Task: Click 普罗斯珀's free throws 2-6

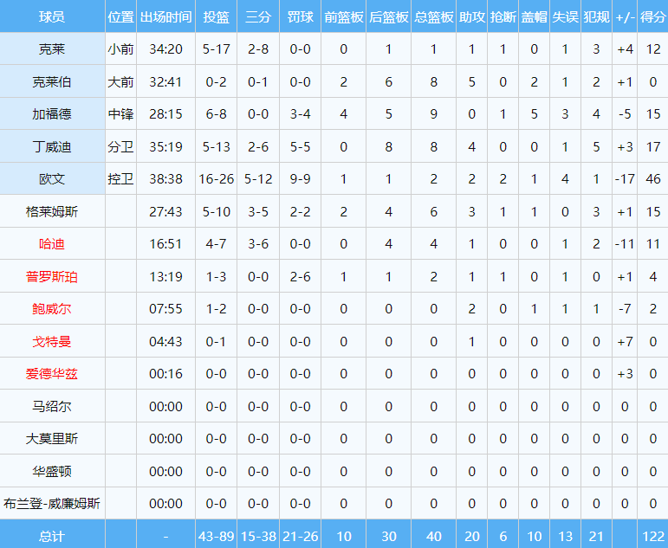Action: (x=301, y=277)
